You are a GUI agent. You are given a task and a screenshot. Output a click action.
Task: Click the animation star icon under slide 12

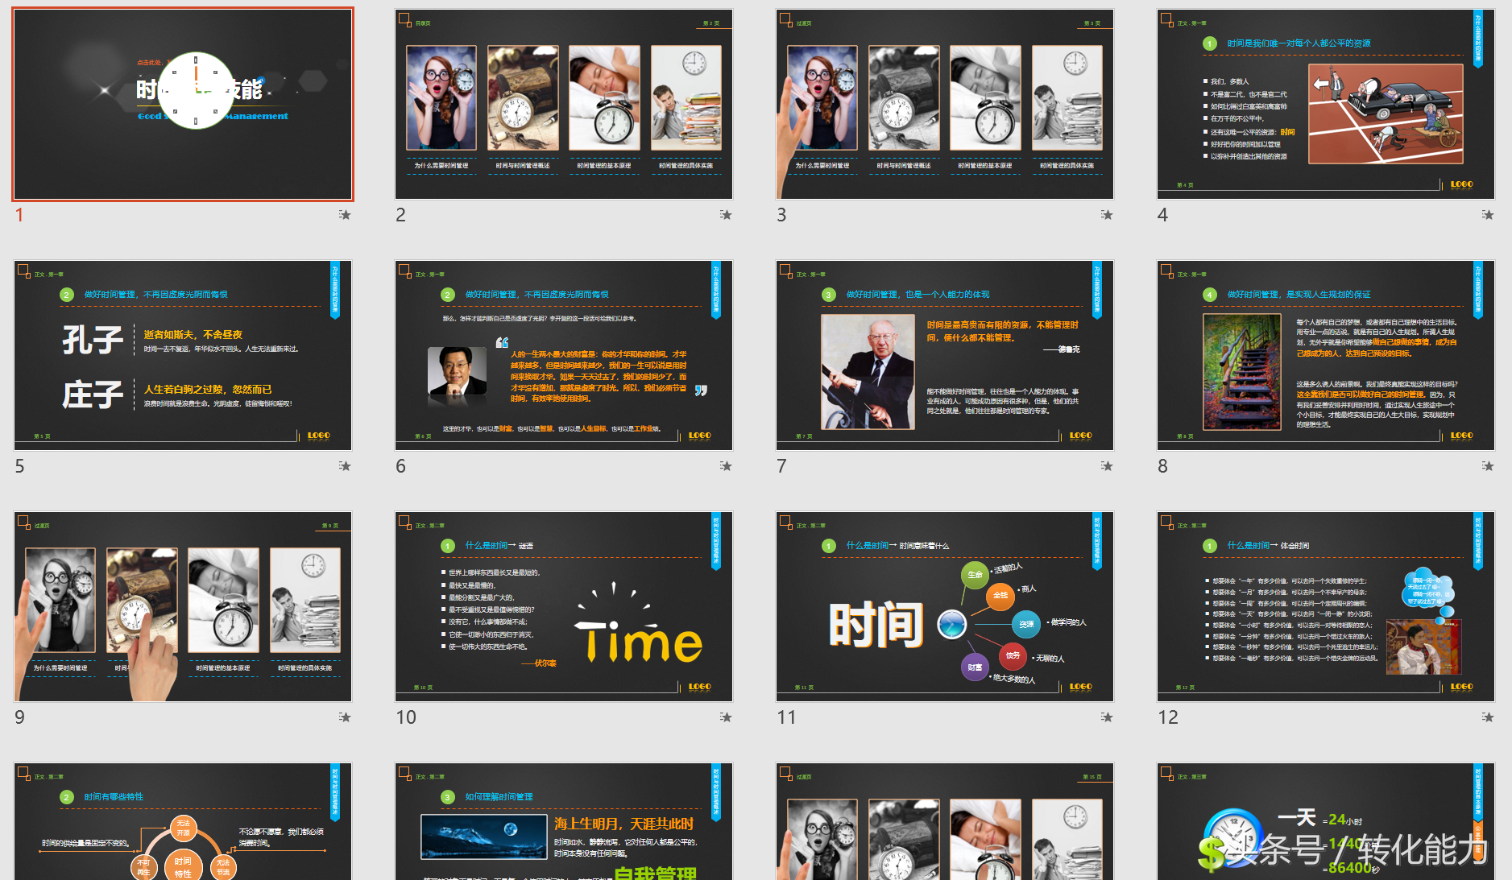pyautogui.click(x=1488, y=717)
